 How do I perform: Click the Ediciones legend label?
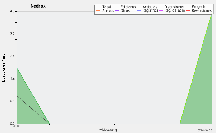coord(128,7)
